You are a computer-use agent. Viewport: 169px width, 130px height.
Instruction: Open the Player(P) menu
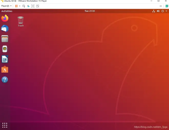(x=6, y=6)
